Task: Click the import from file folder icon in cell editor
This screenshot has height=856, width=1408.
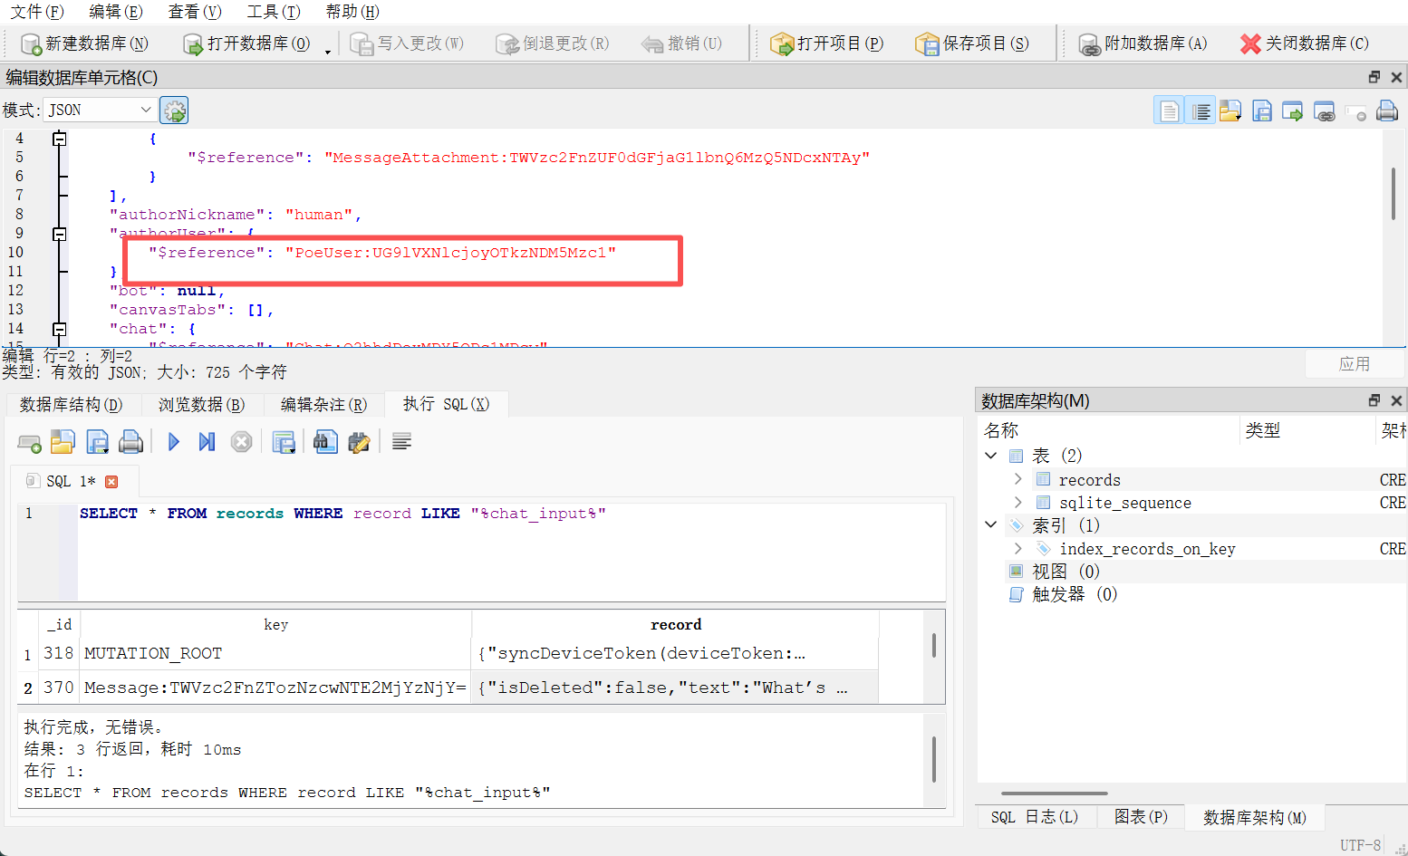Action: [x=1230, y=111]
